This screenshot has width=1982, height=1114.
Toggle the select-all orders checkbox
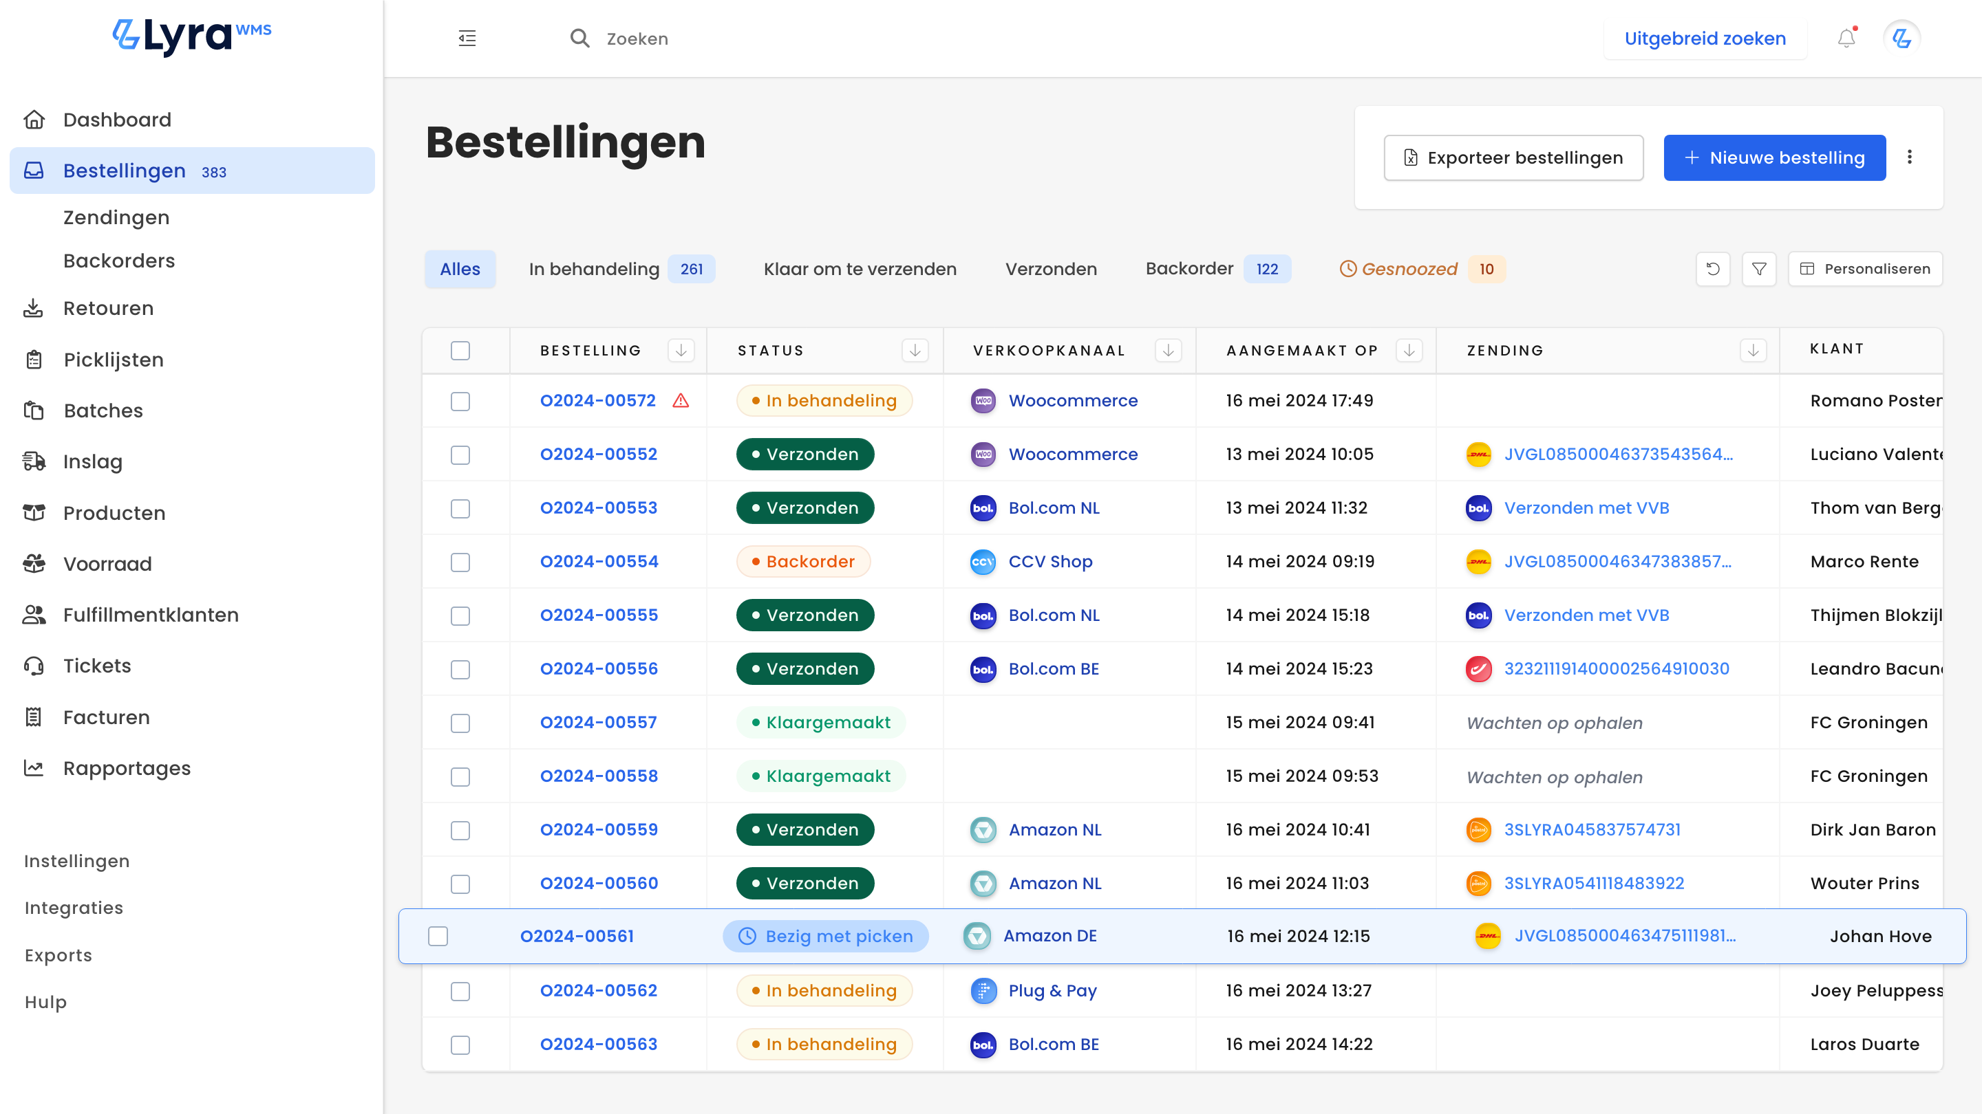pos(460,351)
